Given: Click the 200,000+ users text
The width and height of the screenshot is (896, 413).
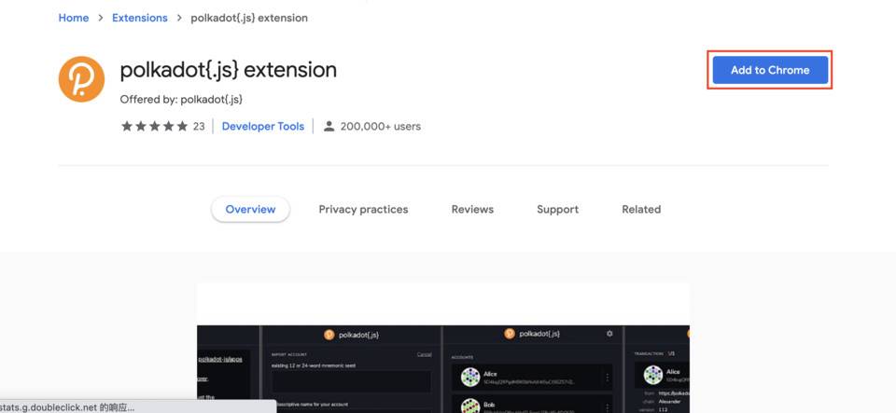Looking at the screenshot, I should pyautogui.click(x=381, y=126).
